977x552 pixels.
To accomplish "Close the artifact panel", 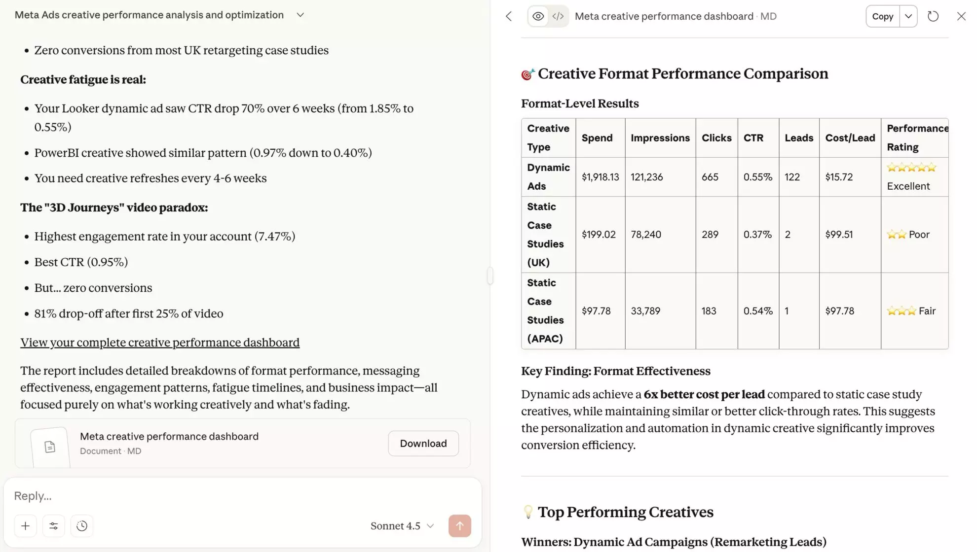I will [961, 16].
